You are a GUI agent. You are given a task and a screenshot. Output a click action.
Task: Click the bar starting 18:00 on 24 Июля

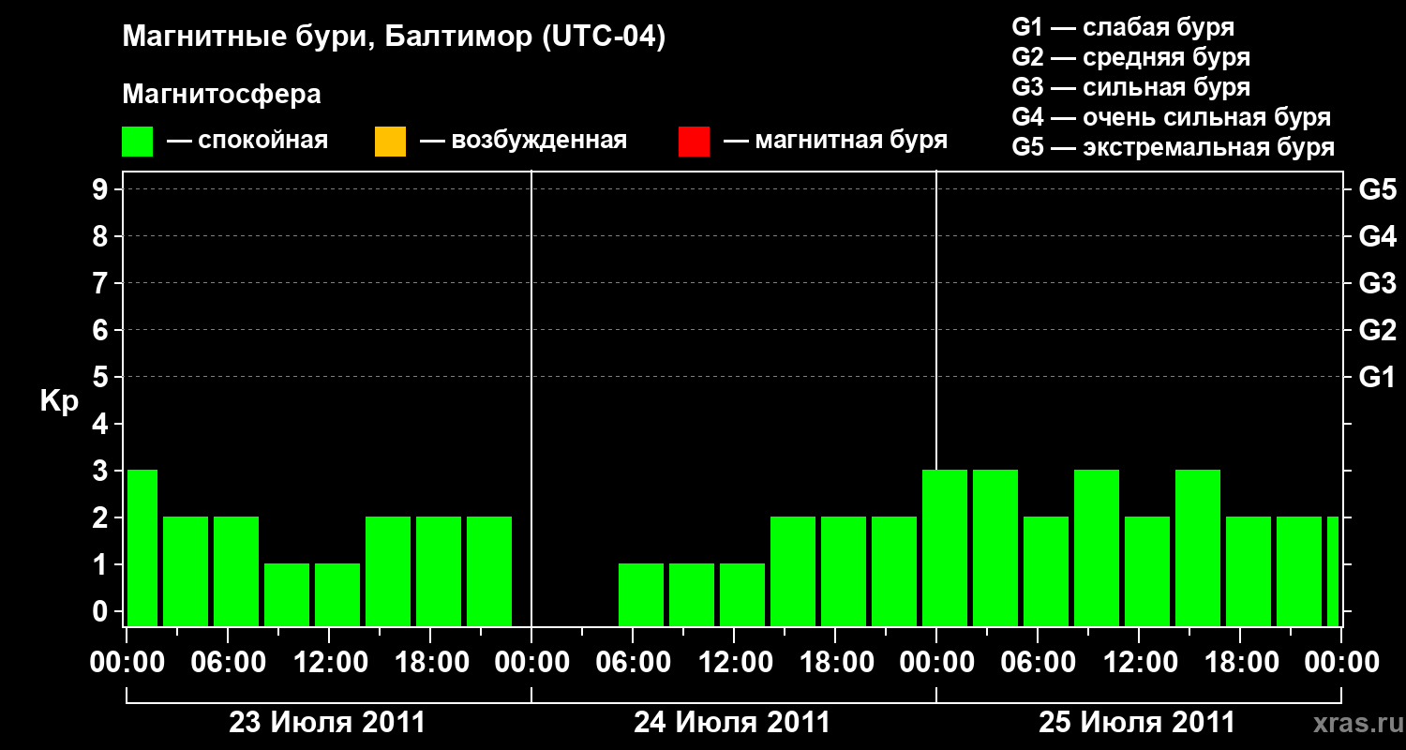click(x=844, y=571)
